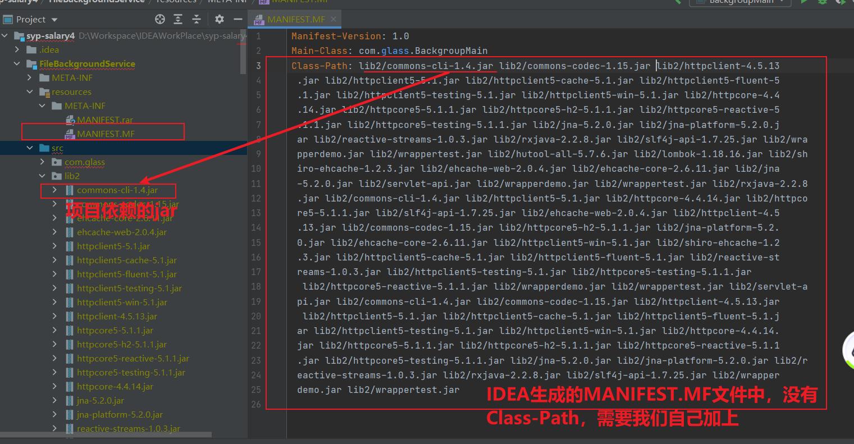Select reactive-streams-1.0.3.jar in tree

coord(129,429)
